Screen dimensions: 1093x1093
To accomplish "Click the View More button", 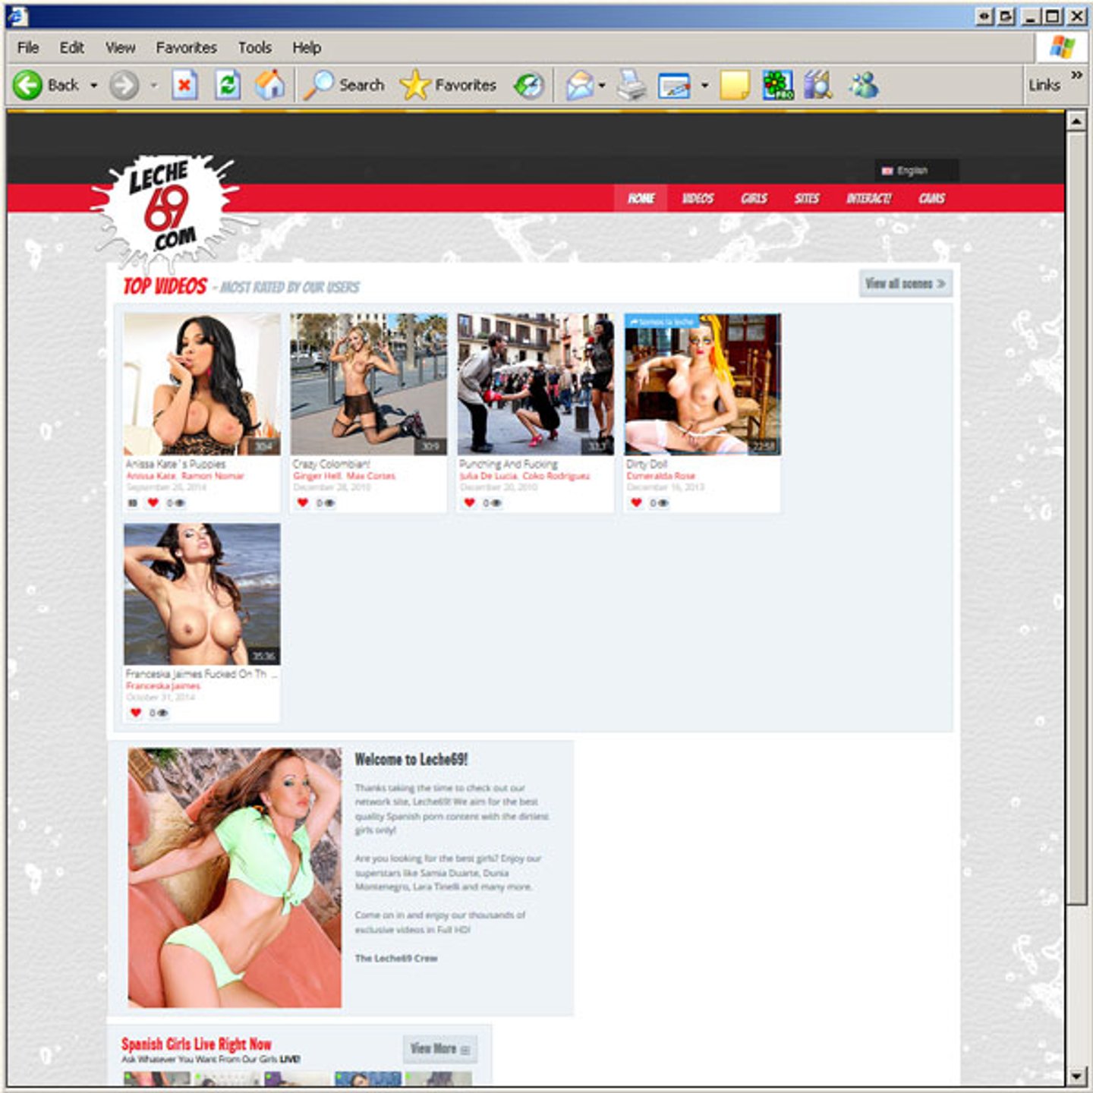I will [x=439, y=1049].
